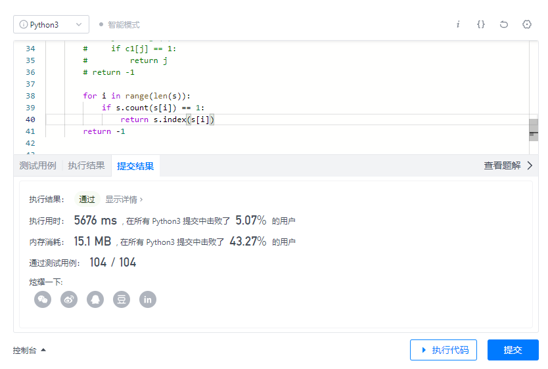
Task: Click the 15.1 MB memory value
Action: 92,242
